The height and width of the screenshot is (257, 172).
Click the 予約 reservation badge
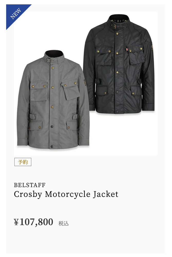pyautogui.click(x=23, y=162)
